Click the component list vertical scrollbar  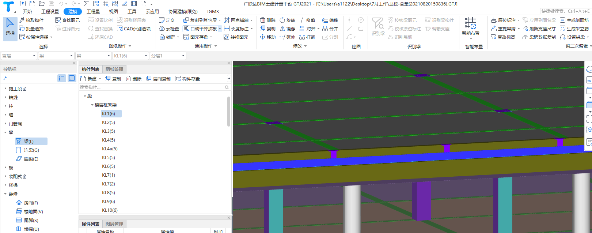point(229,112)
